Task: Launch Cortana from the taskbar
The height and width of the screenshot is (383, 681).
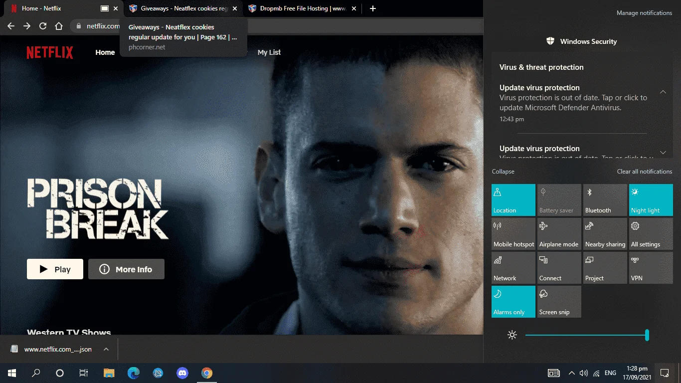Action: 60,373
